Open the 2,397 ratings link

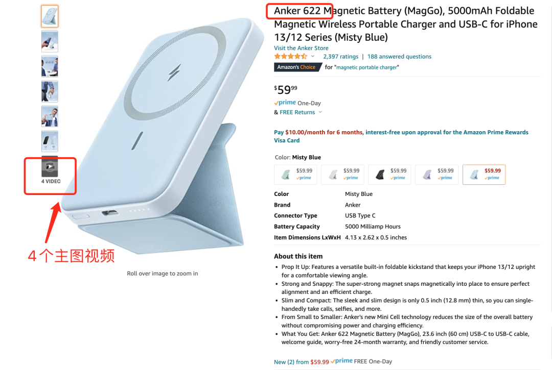(x=340, y=57)
